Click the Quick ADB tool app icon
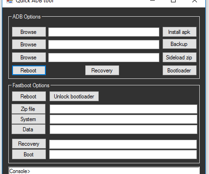The image size is (209, 174). (10, 1)
